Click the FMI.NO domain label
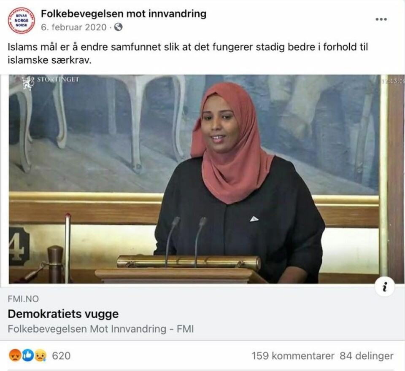Screen dimensions: 405x371 (x=23, y=299)
